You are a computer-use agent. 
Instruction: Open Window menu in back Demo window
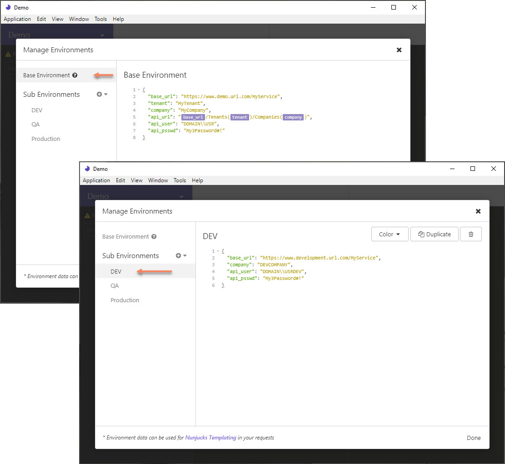coord(79,19)
